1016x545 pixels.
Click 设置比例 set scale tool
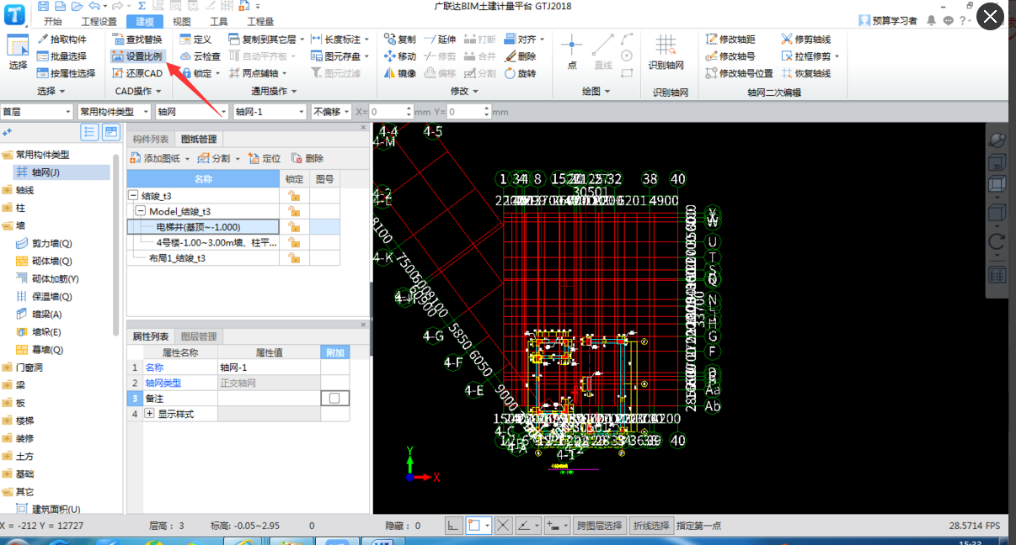point(136,56)
